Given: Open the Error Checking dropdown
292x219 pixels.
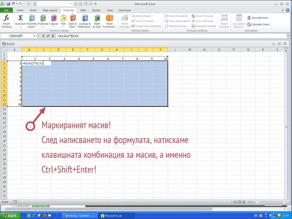Looking at the screenshot, I should tap(203, 21).
